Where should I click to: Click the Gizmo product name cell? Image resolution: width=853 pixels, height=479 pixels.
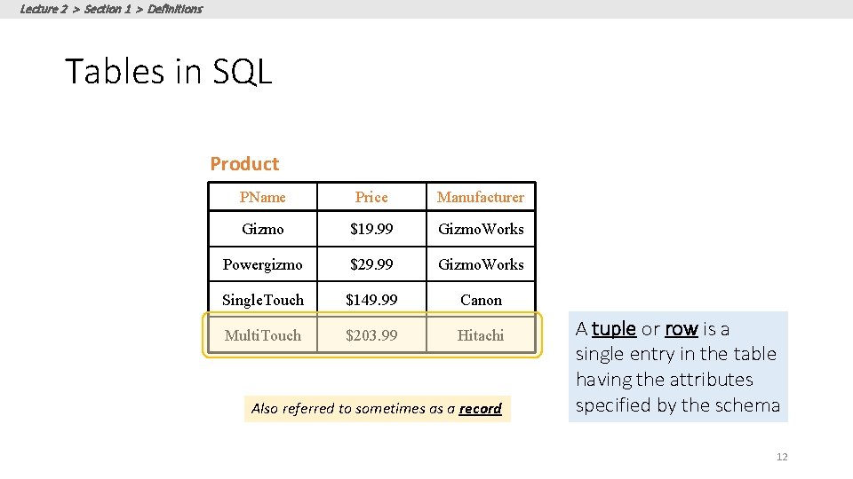pyautogui.click(x=263, y=229)
